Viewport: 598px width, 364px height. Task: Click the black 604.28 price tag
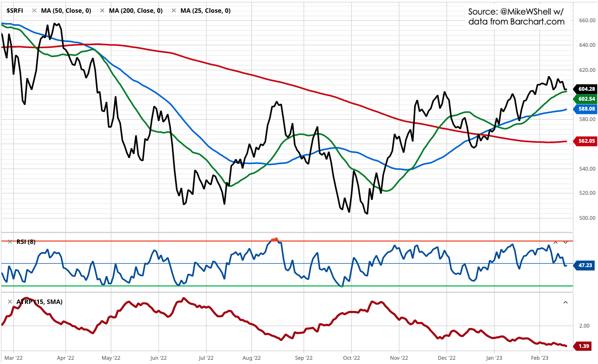[586, 89]
